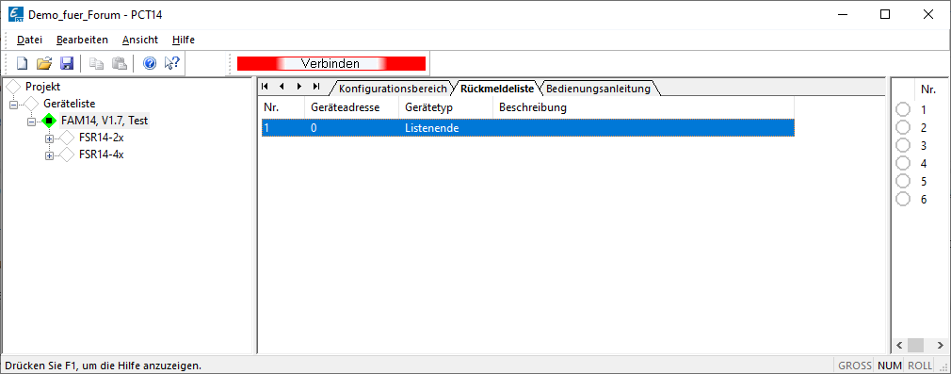951x374 pixels.
Task: Collapse the FAM14, V1.7, Test node
Action: 31,122
